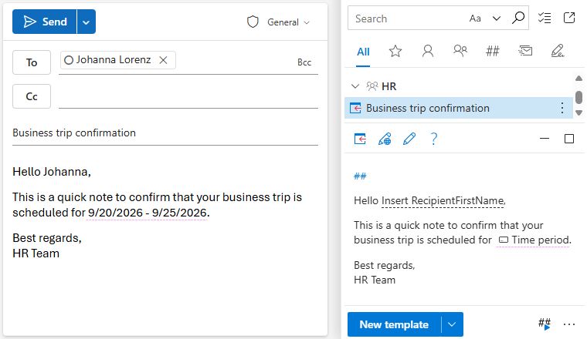Minimize the template preview pane

(545, 139)
